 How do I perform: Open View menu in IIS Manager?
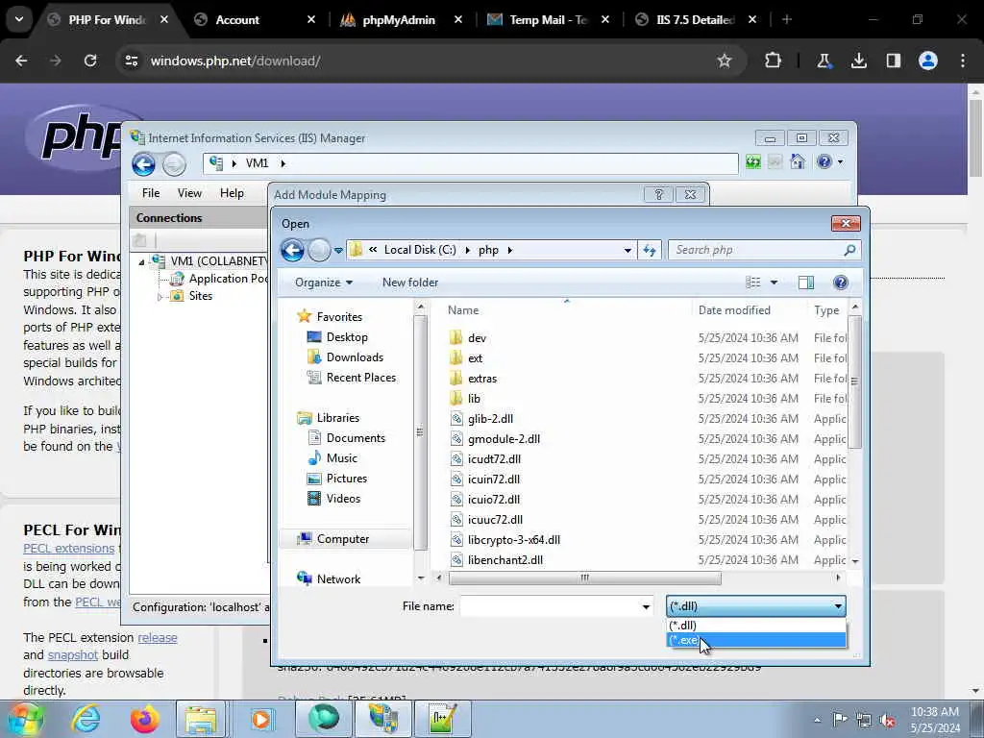(189, 193)
